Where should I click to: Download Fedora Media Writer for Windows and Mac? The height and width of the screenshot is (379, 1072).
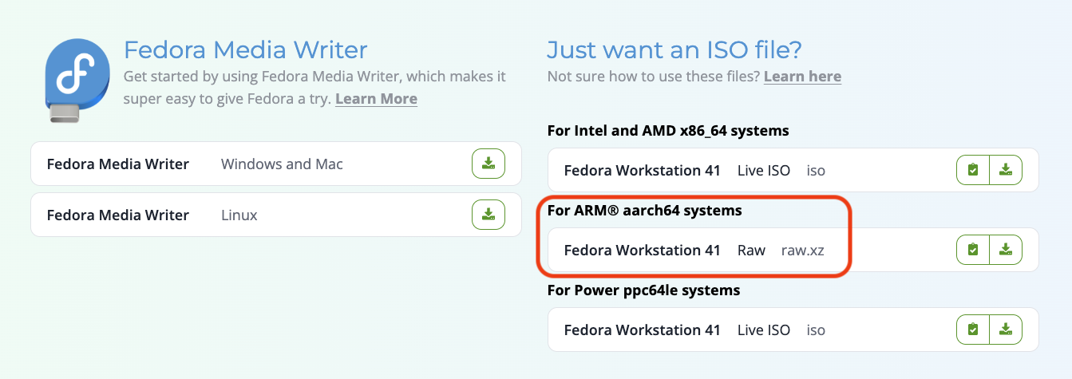488,164
